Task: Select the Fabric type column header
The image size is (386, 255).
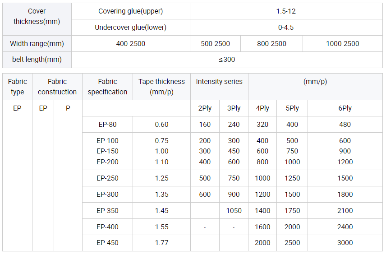Action: click(17, 87)
